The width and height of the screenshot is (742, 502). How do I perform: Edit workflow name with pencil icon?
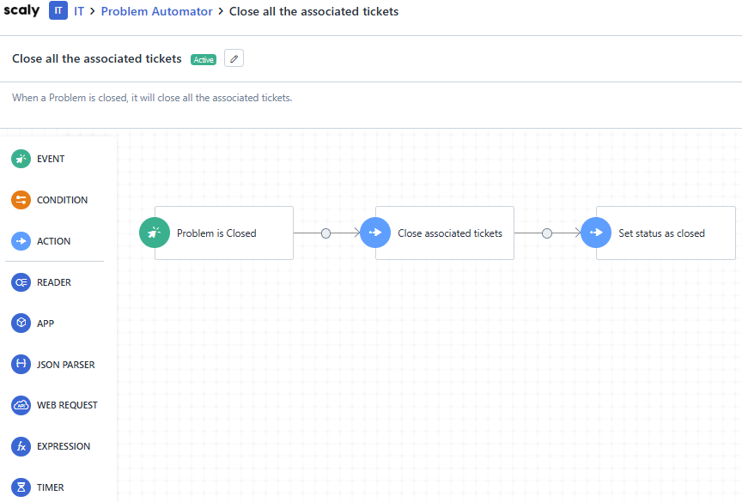point(234,58)
